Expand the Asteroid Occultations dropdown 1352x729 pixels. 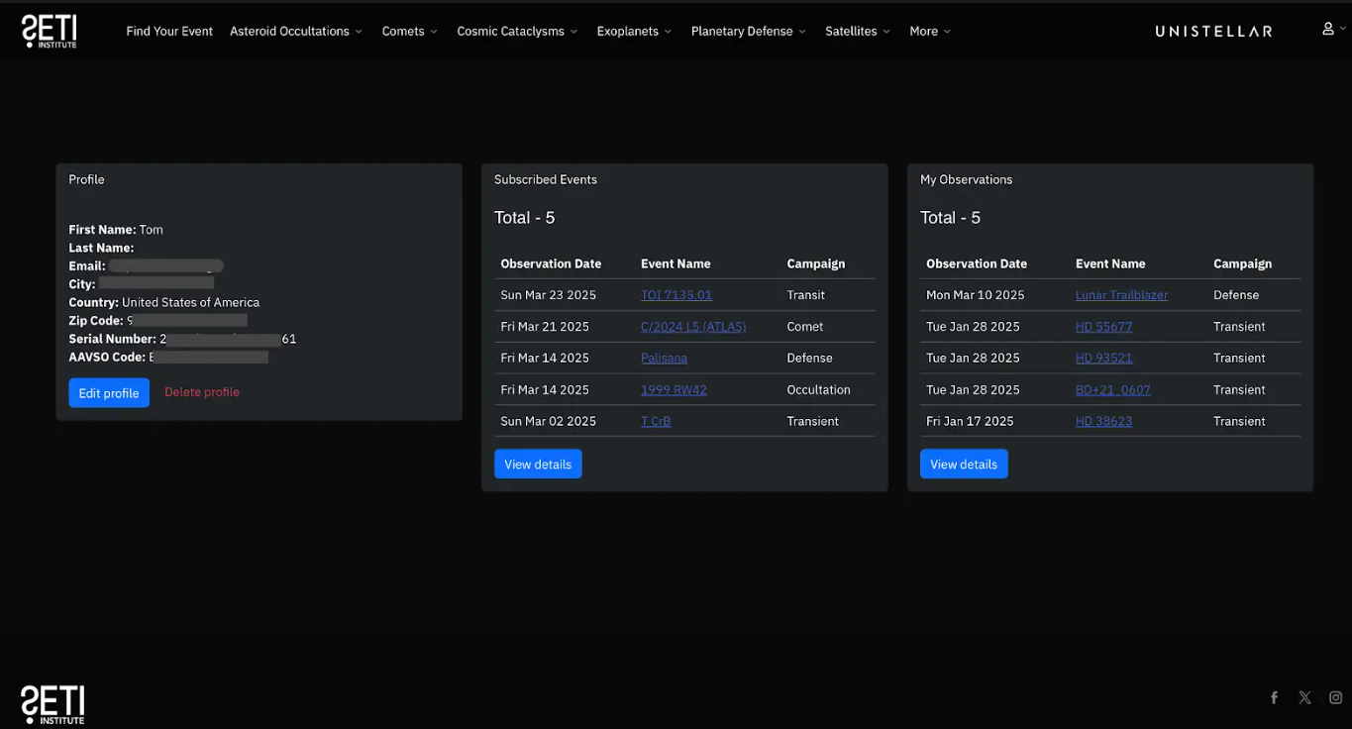[295, 32]
